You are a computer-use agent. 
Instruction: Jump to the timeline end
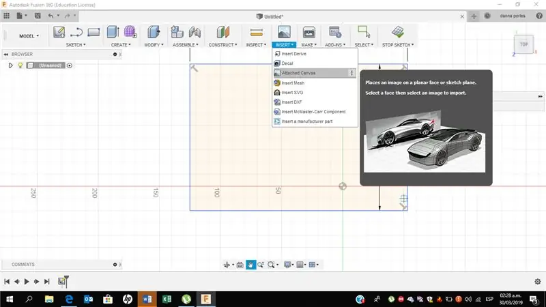pyautogui.click(x=47, y=282)
